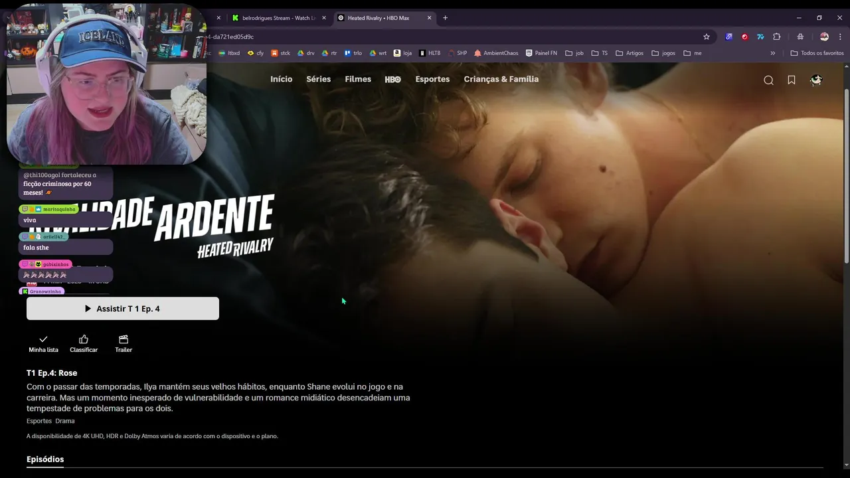850x478 pixels.
Task: Open the cfy bookmark
Action: [256, 53]
